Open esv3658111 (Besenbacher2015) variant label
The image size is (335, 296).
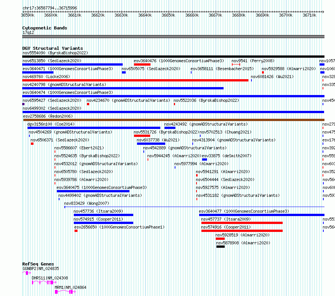point(222,69)
